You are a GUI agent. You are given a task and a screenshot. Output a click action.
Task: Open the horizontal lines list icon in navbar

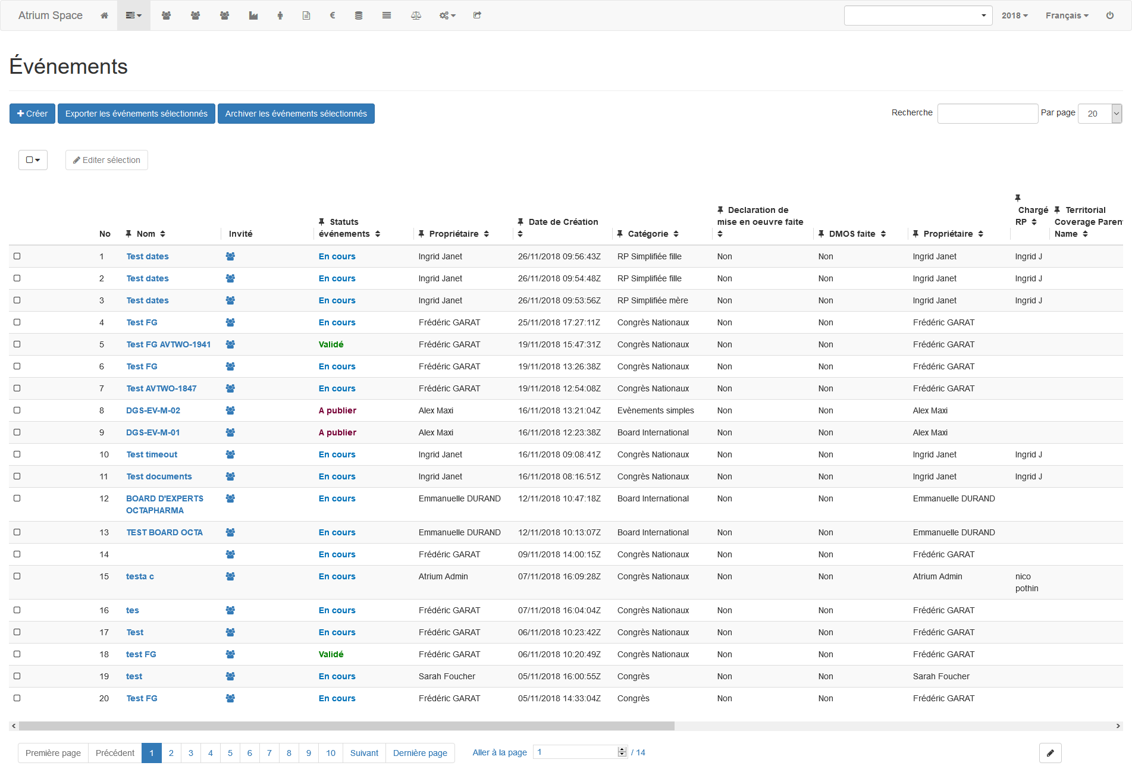click(x=387, y=15)
